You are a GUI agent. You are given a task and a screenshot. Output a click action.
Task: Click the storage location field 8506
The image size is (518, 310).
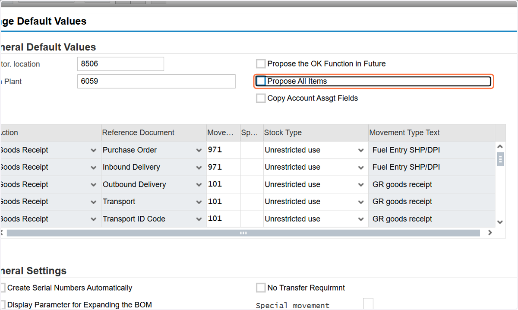120,64
